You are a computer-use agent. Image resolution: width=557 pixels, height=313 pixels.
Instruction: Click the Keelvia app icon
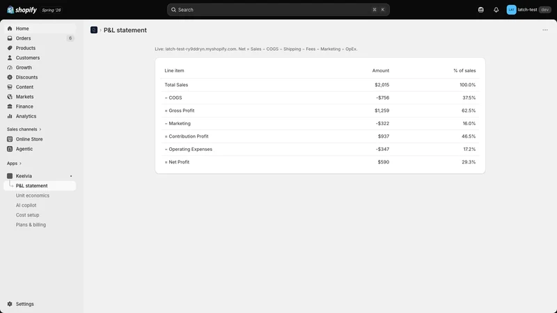click(x=10, y=176)
